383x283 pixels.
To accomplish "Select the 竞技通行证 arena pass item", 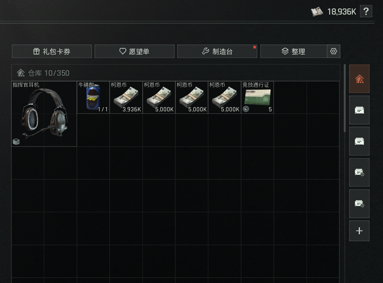I will click(258, 98).
